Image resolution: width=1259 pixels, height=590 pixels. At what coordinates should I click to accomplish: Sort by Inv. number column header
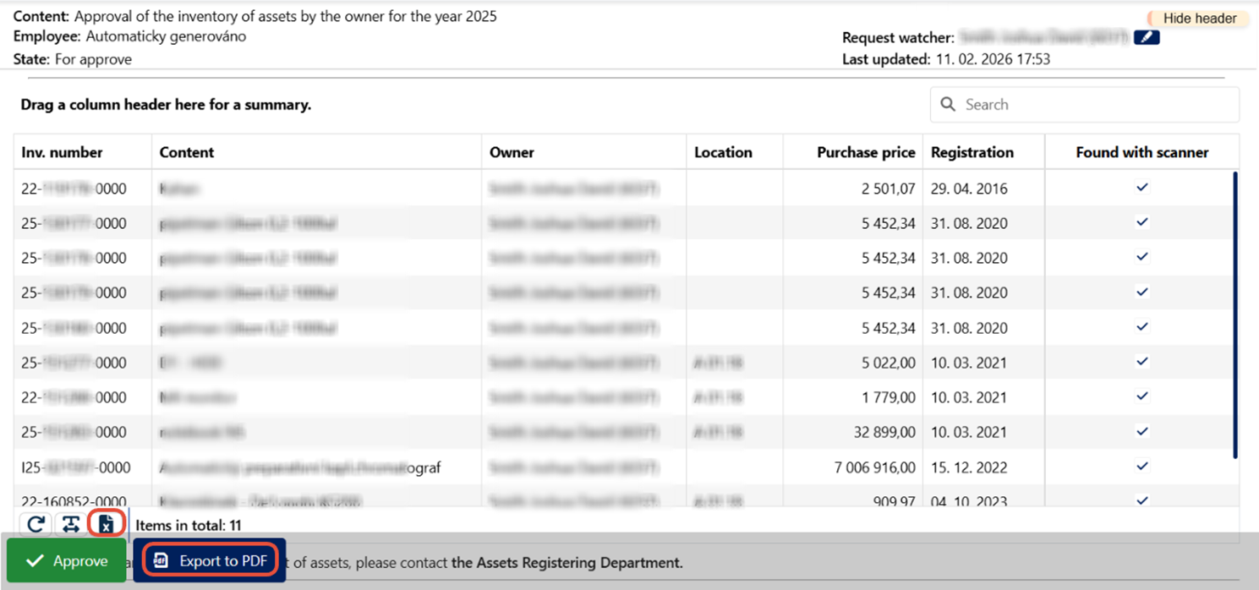coord(83,152)
